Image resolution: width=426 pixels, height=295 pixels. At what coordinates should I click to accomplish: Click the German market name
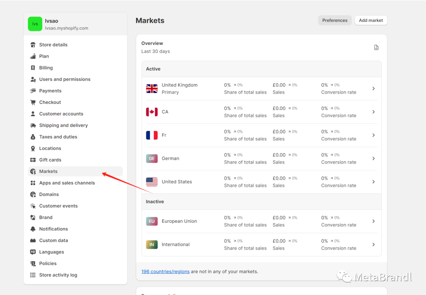point(170,158)
